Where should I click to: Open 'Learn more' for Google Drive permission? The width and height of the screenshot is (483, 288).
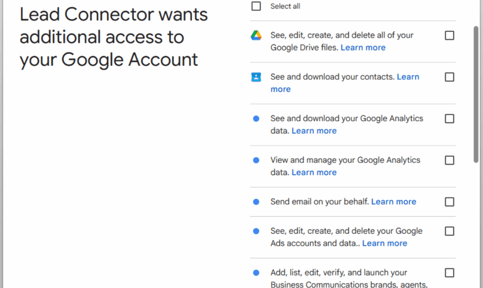coord(363,48)
